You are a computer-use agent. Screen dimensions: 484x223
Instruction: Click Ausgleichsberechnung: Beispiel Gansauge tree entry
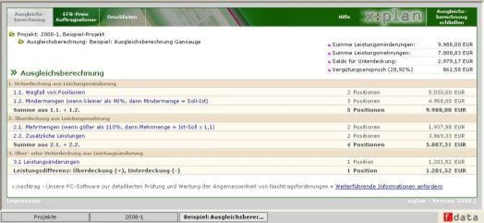113,42
